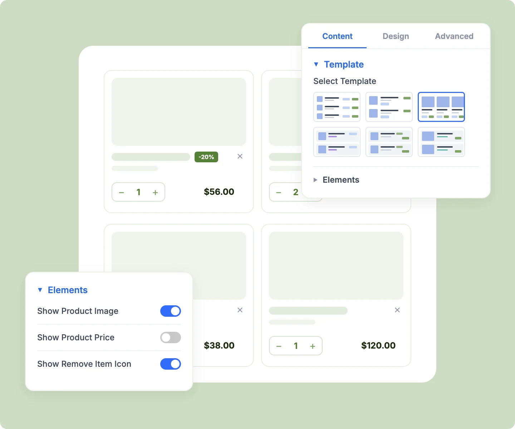Disable Show Remove Item Icon
The height and width of the screenshot is (429, 515).
click(171, 364)
